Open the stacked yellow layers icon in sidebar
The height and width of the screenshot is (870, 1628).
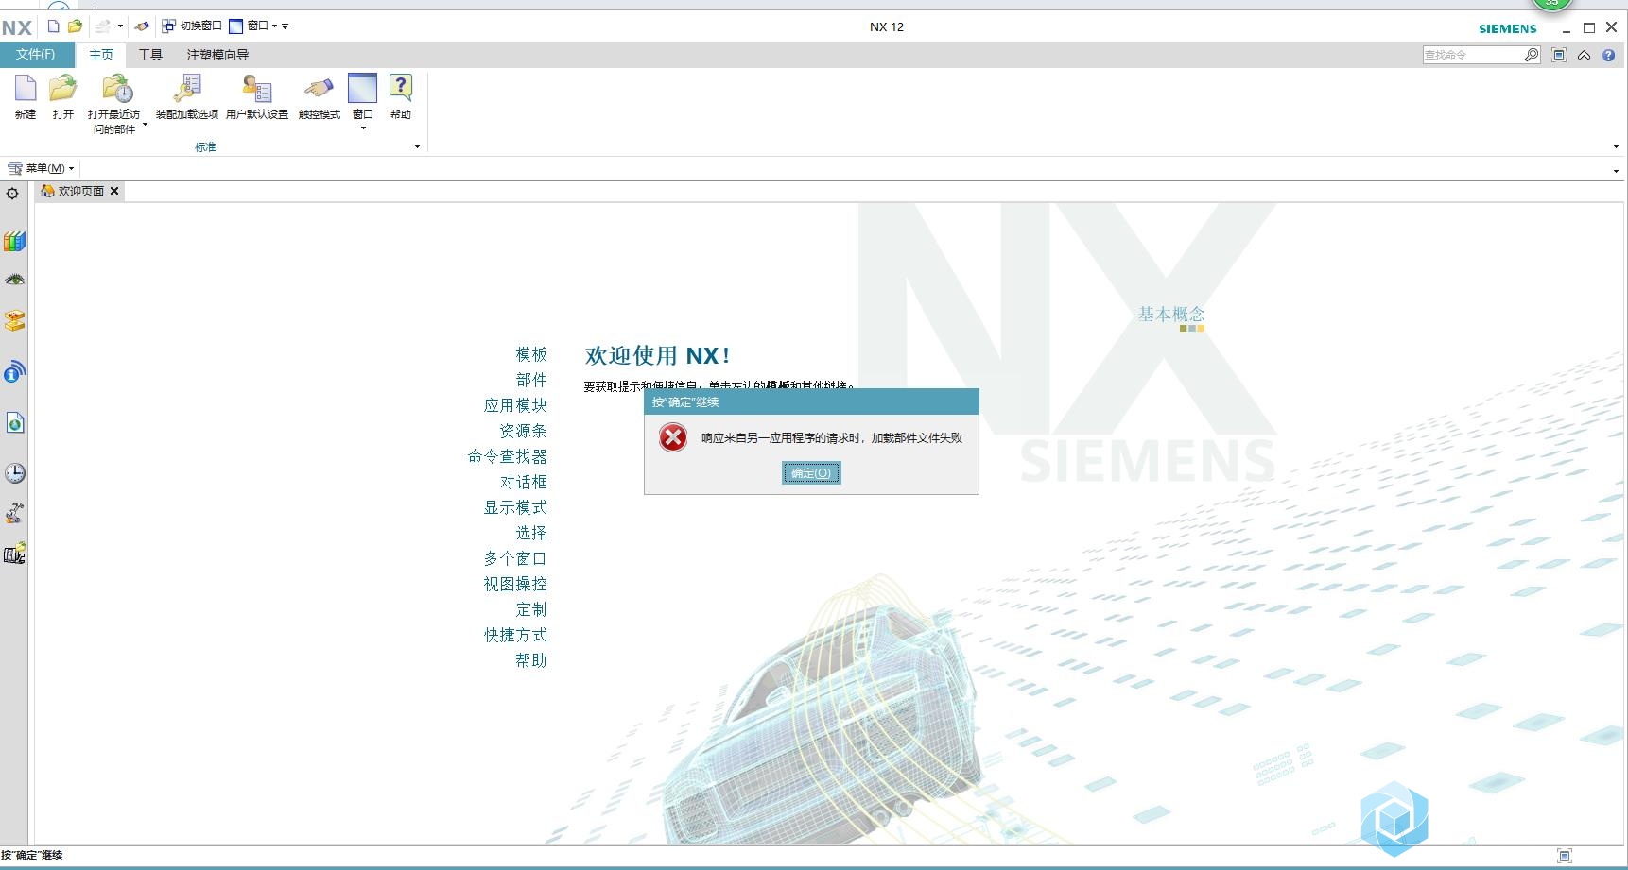coord(14,321)
